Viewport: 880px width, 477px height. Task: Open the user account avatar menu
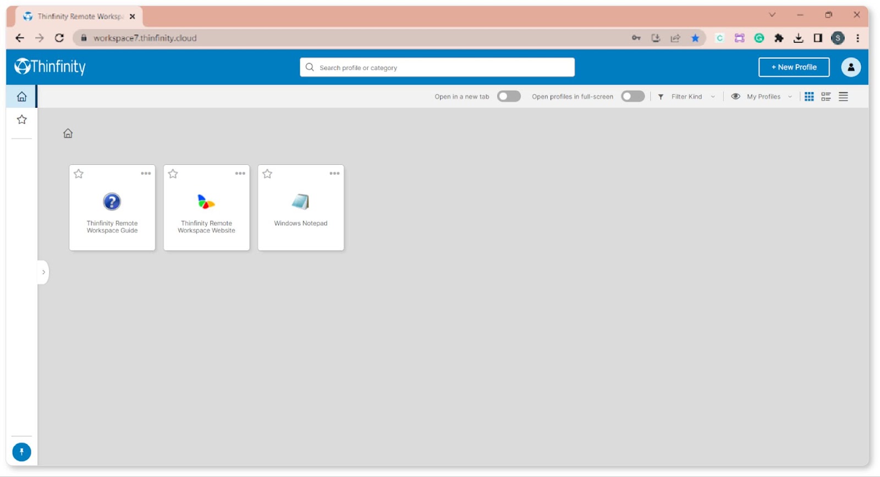(x=851, y=67)
